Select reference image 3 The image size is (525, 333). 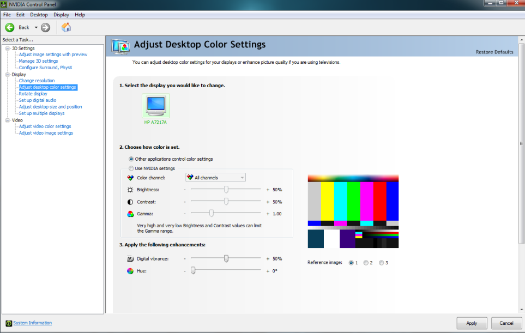pos(381,263)
